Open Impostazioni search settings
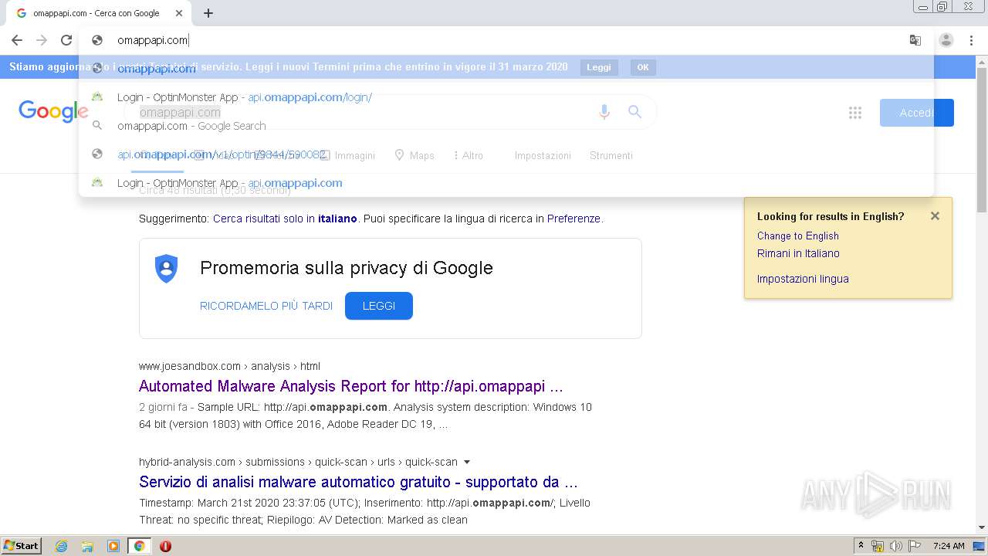The width and height of the screenshot is (988, 556). (x=543, y=155)
